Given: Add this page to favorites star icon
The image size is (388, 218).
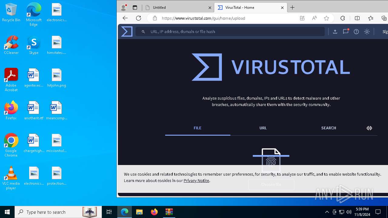Looking at the screenshot, I should pyautogui.click(x=326, y=18).
